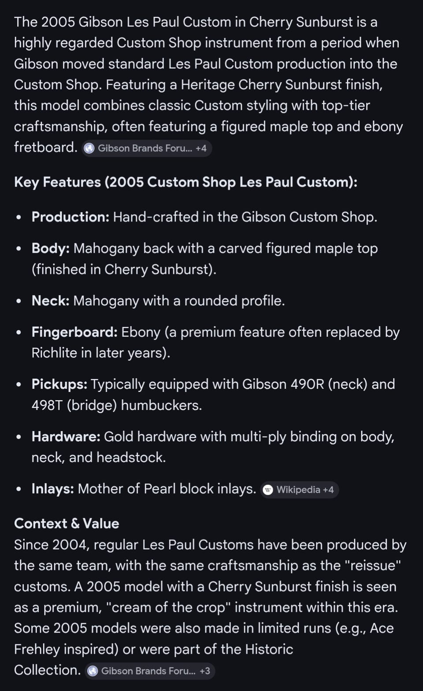The image size is (423, 691).
Task: Click the bold "Body:" label
Action: pos(51,248)
